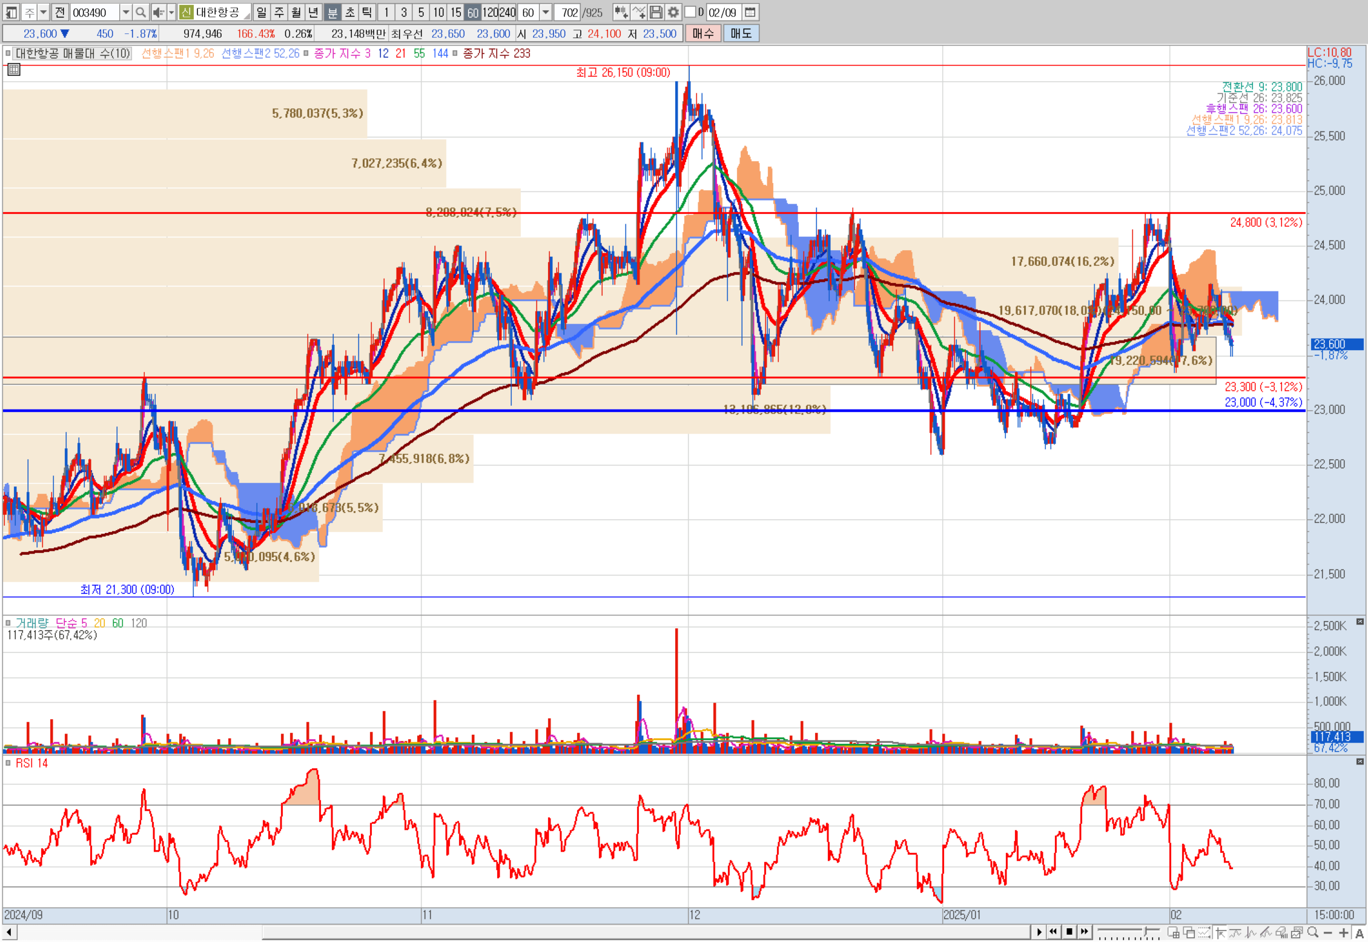
Task: Toggle the RSI 14 indicator square marker
Action: point(8,763)
